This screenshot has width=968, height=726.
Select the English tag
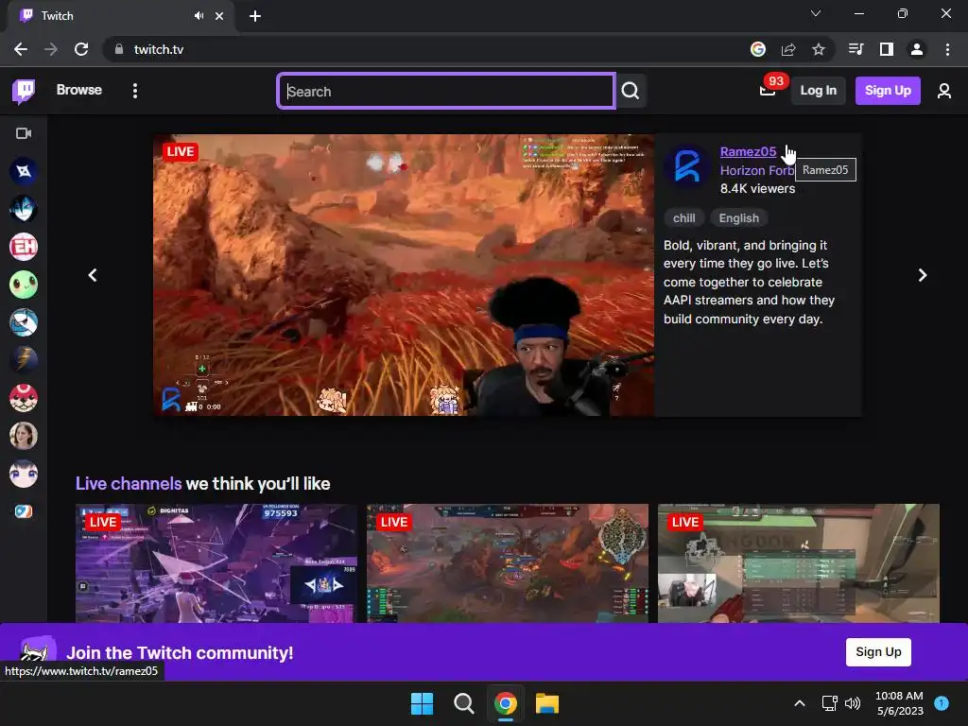click(739, 218)
